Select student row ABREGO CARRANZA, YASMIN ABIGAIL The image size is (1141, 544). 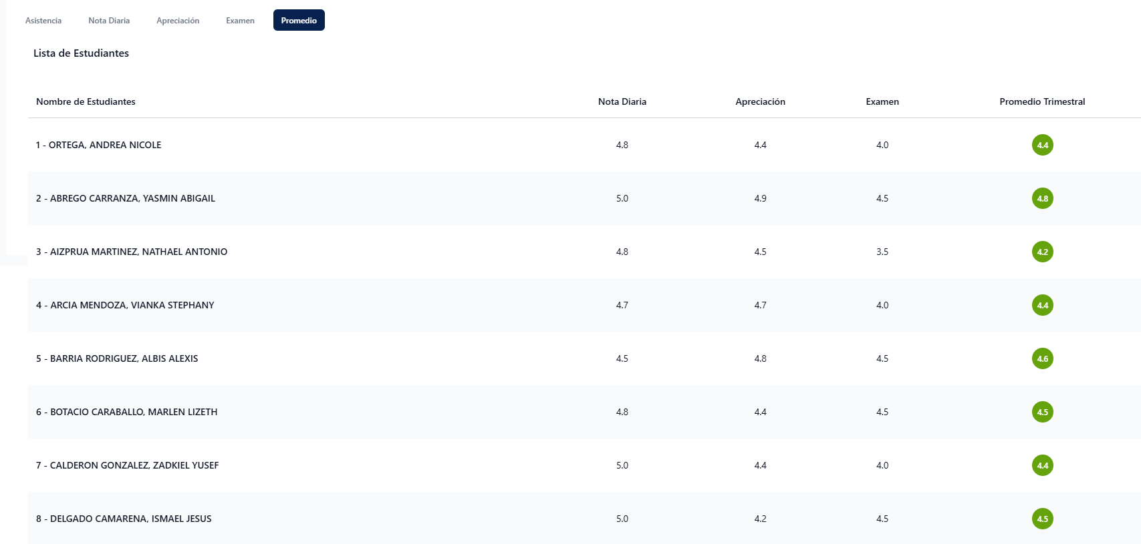click(126, 198)
